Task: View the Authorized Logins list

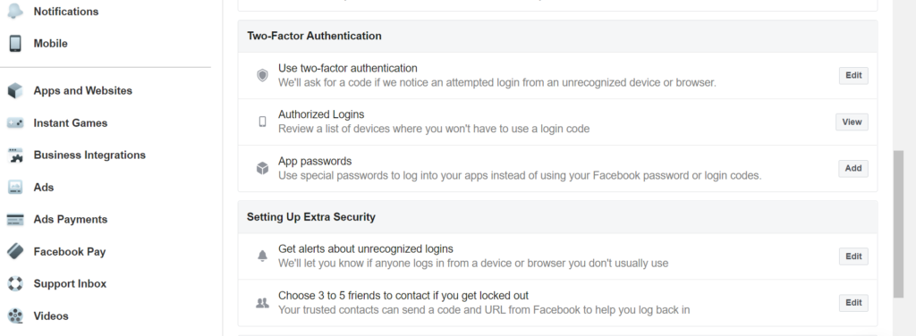Action: (852, 122)
